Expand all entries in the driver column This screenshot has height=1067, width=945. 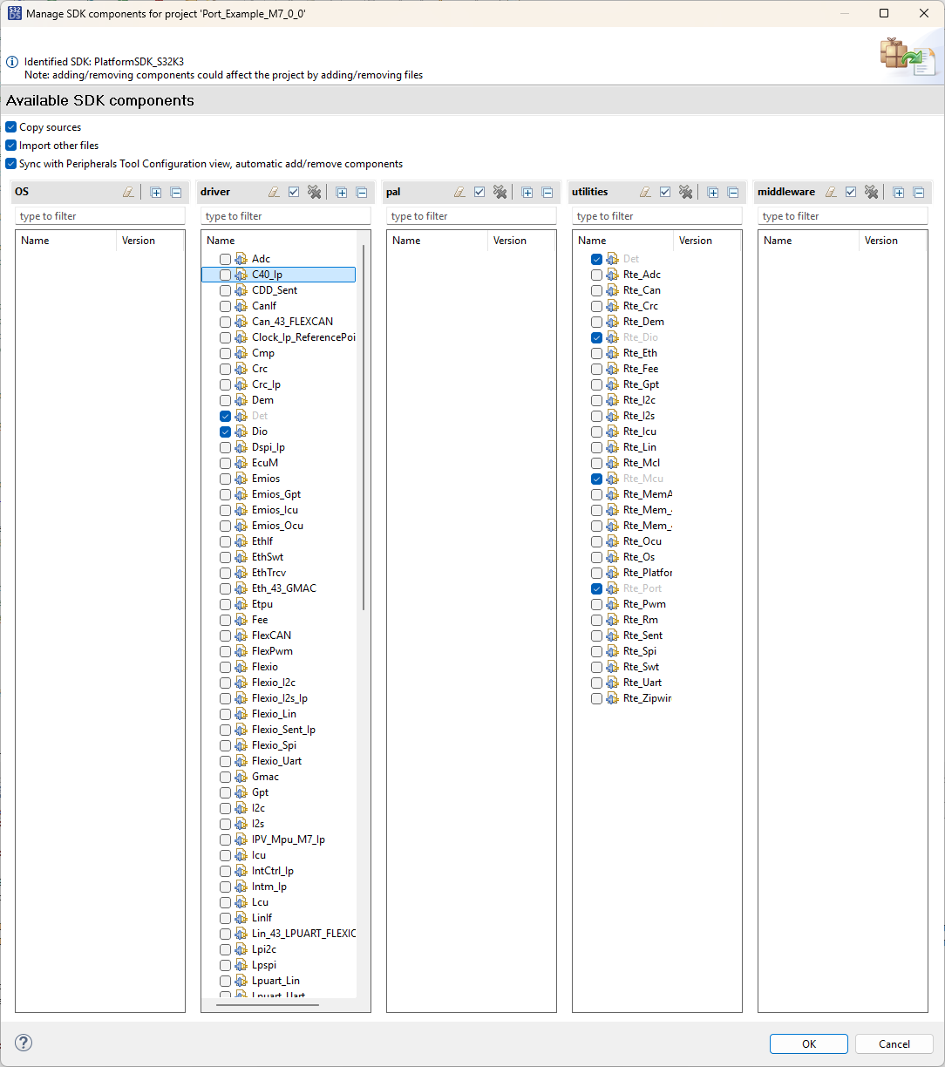(341, 192)
